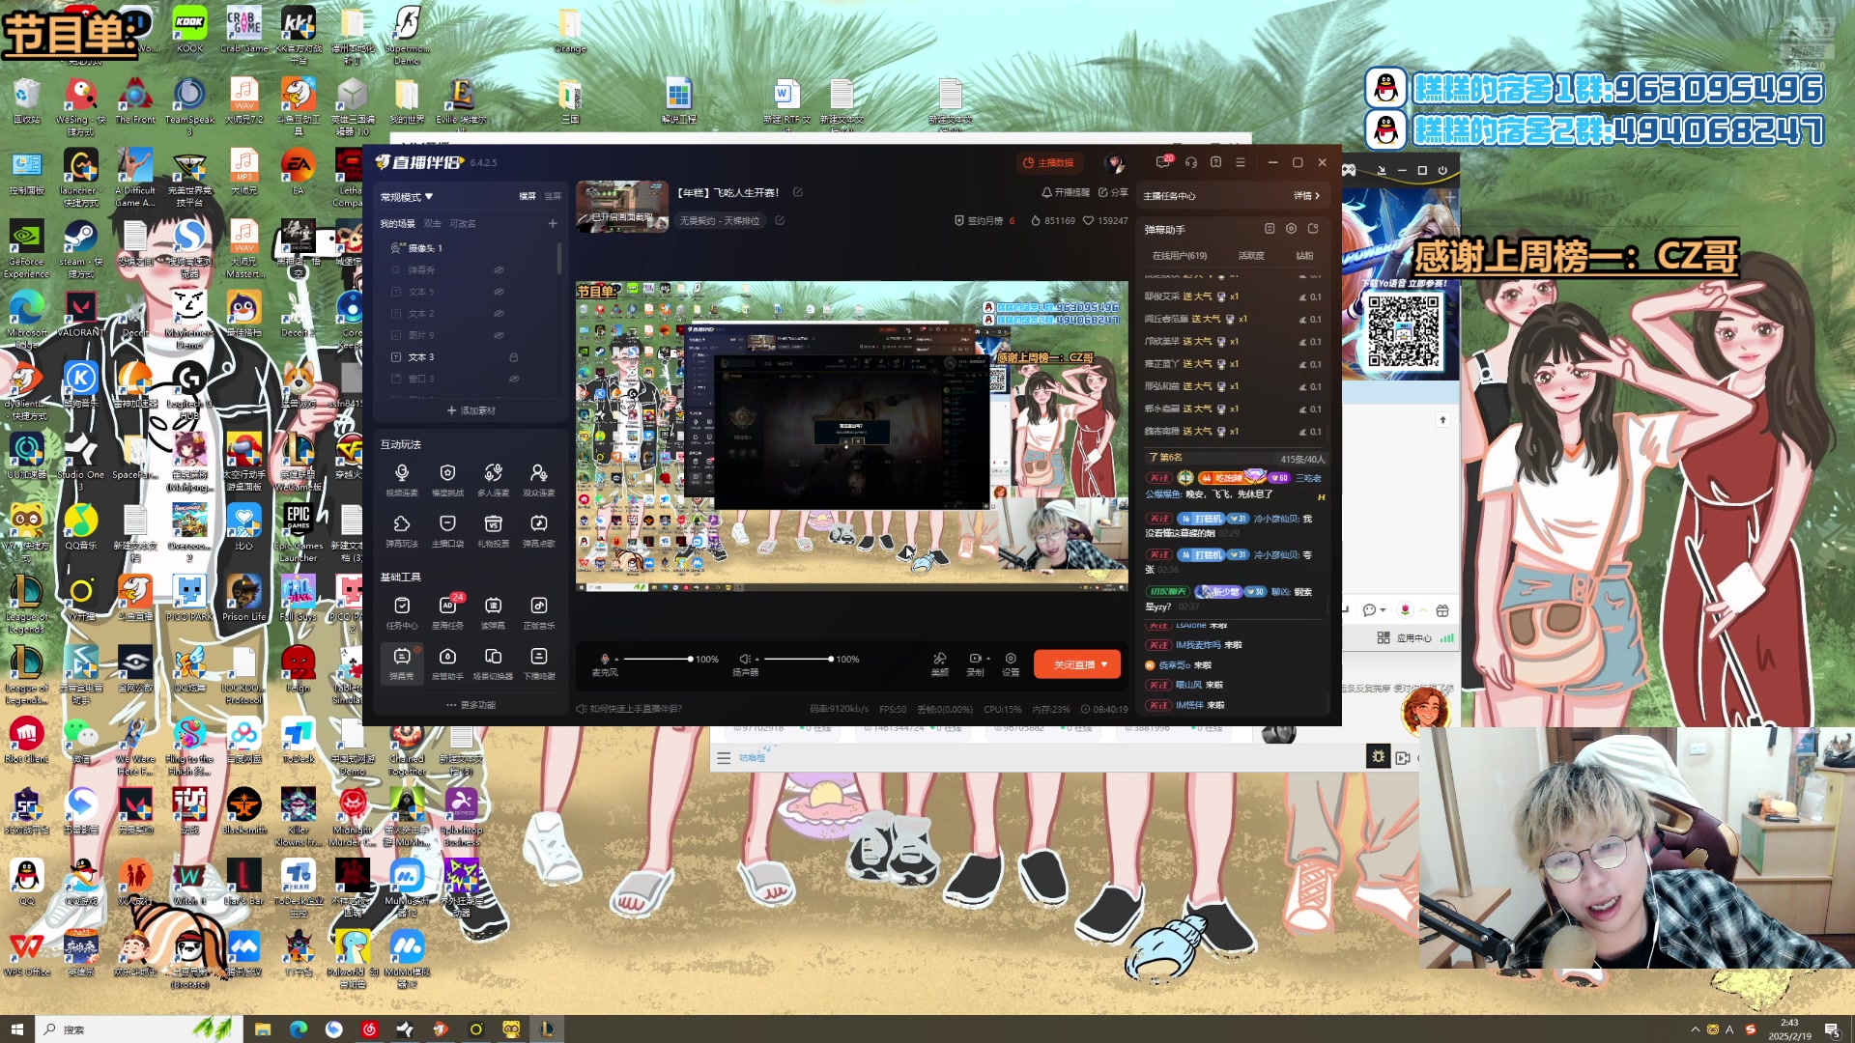Expand recording options arrow beside 录制

coord(987,659)
